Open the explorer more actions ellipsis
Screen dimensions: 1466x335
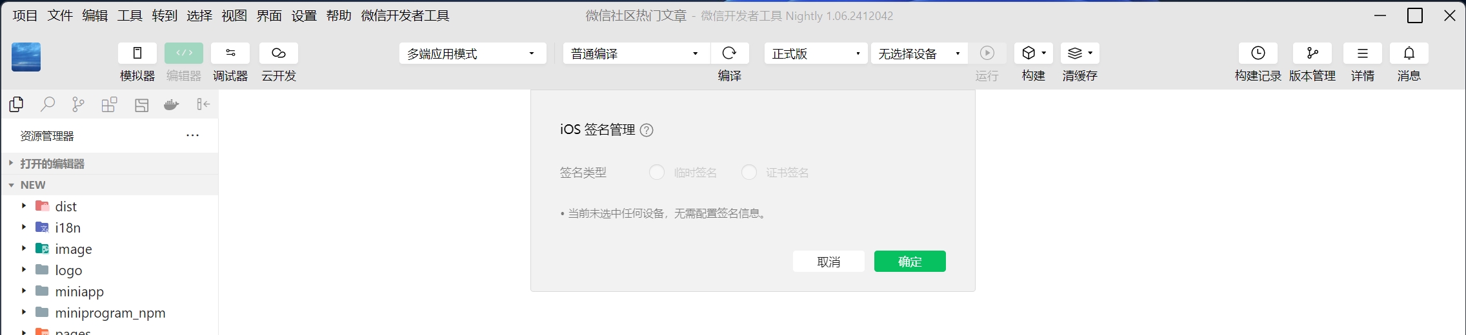[192, 135]
